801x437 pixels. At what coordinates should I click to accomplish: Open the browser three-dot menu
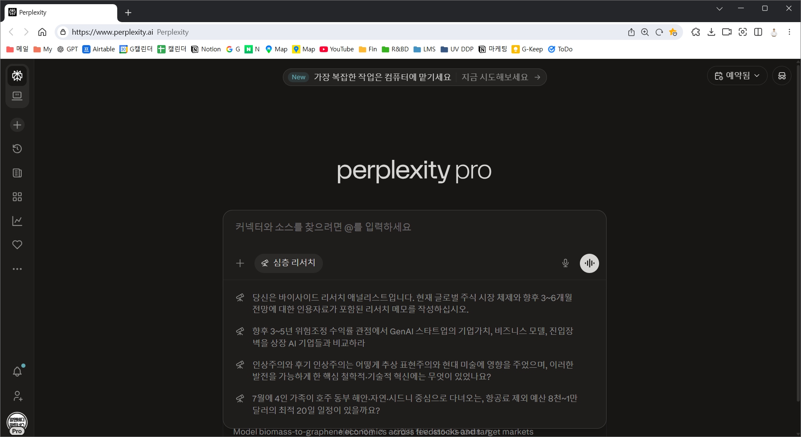pos(789,32)
